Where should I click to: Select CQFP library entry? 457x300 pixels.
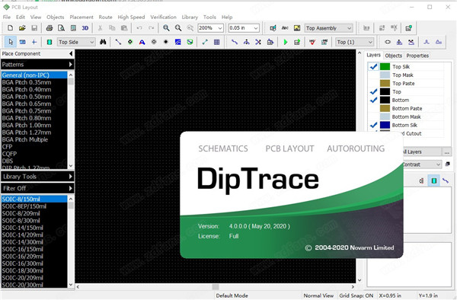tap(34, 154)
